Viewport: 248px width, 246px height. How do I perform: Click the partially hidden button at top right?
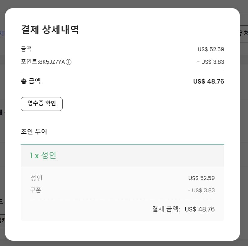click(244, 34)
